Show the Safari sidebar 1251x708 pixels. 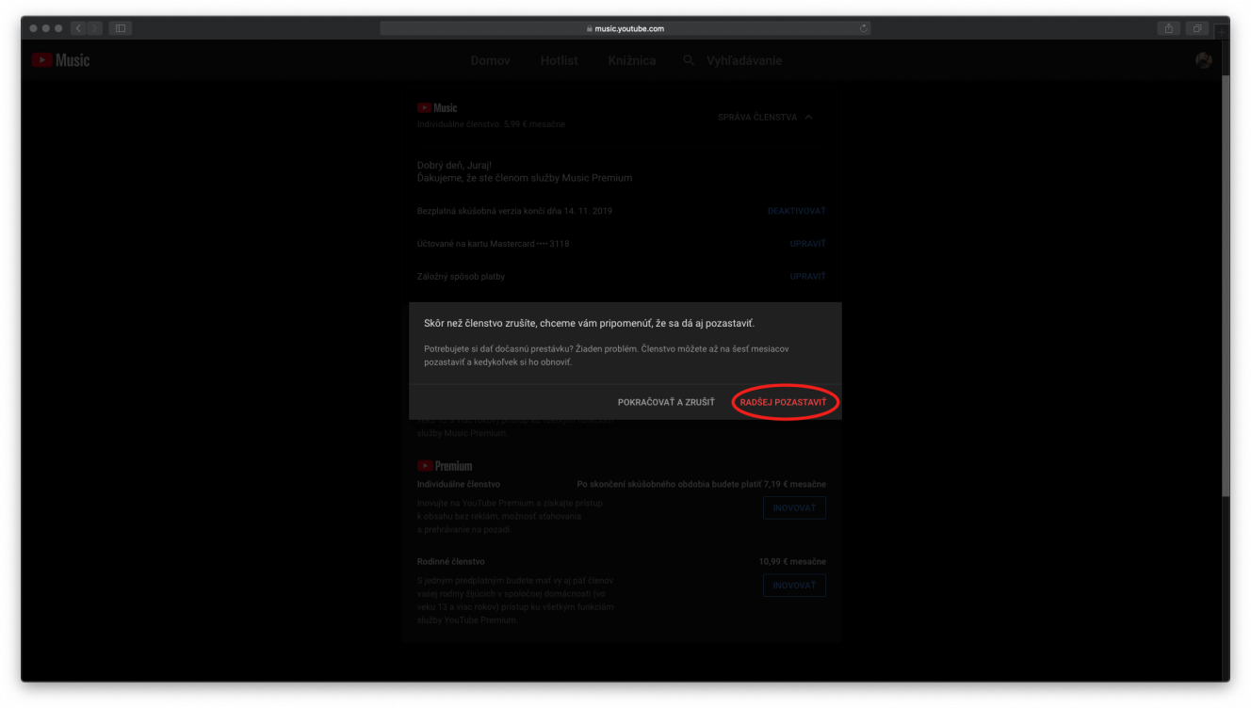120,28
